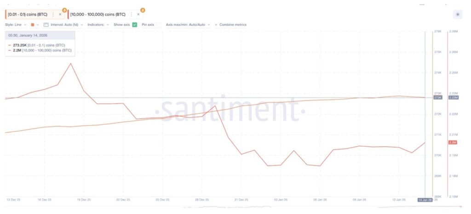Viewport: 471px width, 214px height.
Task: Open options menu for [10,000 - 100,000) coins
Action: [132, 14]
